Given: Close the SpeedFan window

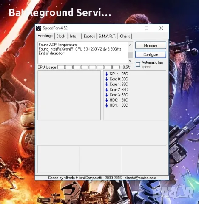Looking at the screenshot, I should click(x=161, y=28).
